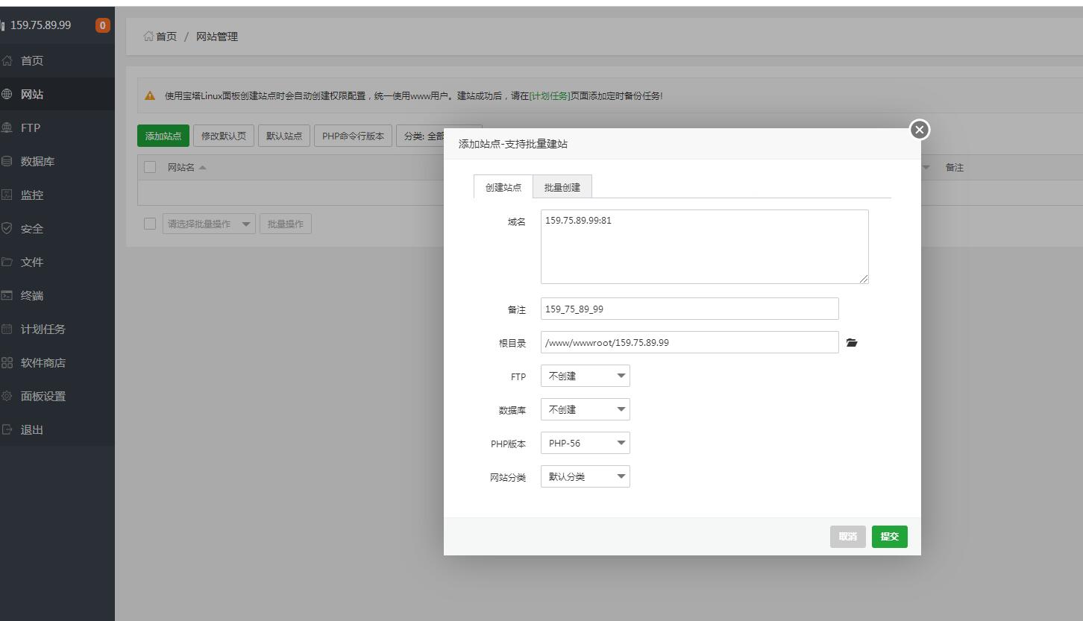Click into the 备注 input field

tap(689, 309)
